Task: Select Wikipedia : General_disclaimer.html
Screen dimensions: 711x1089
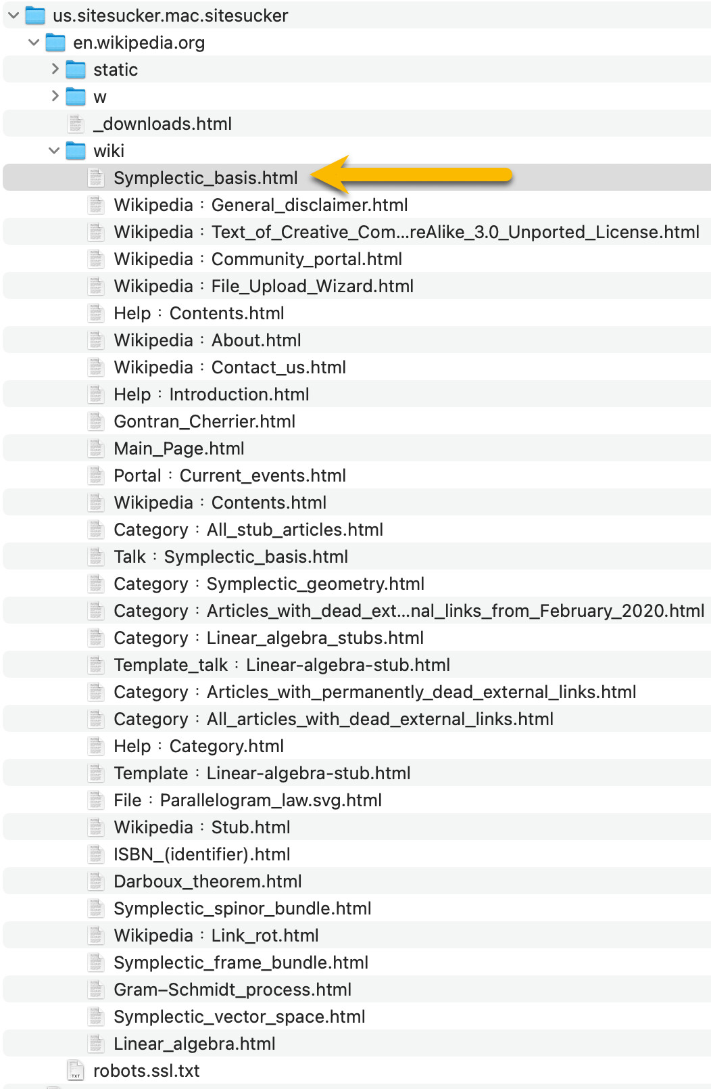Action: [x=261, y=205]
